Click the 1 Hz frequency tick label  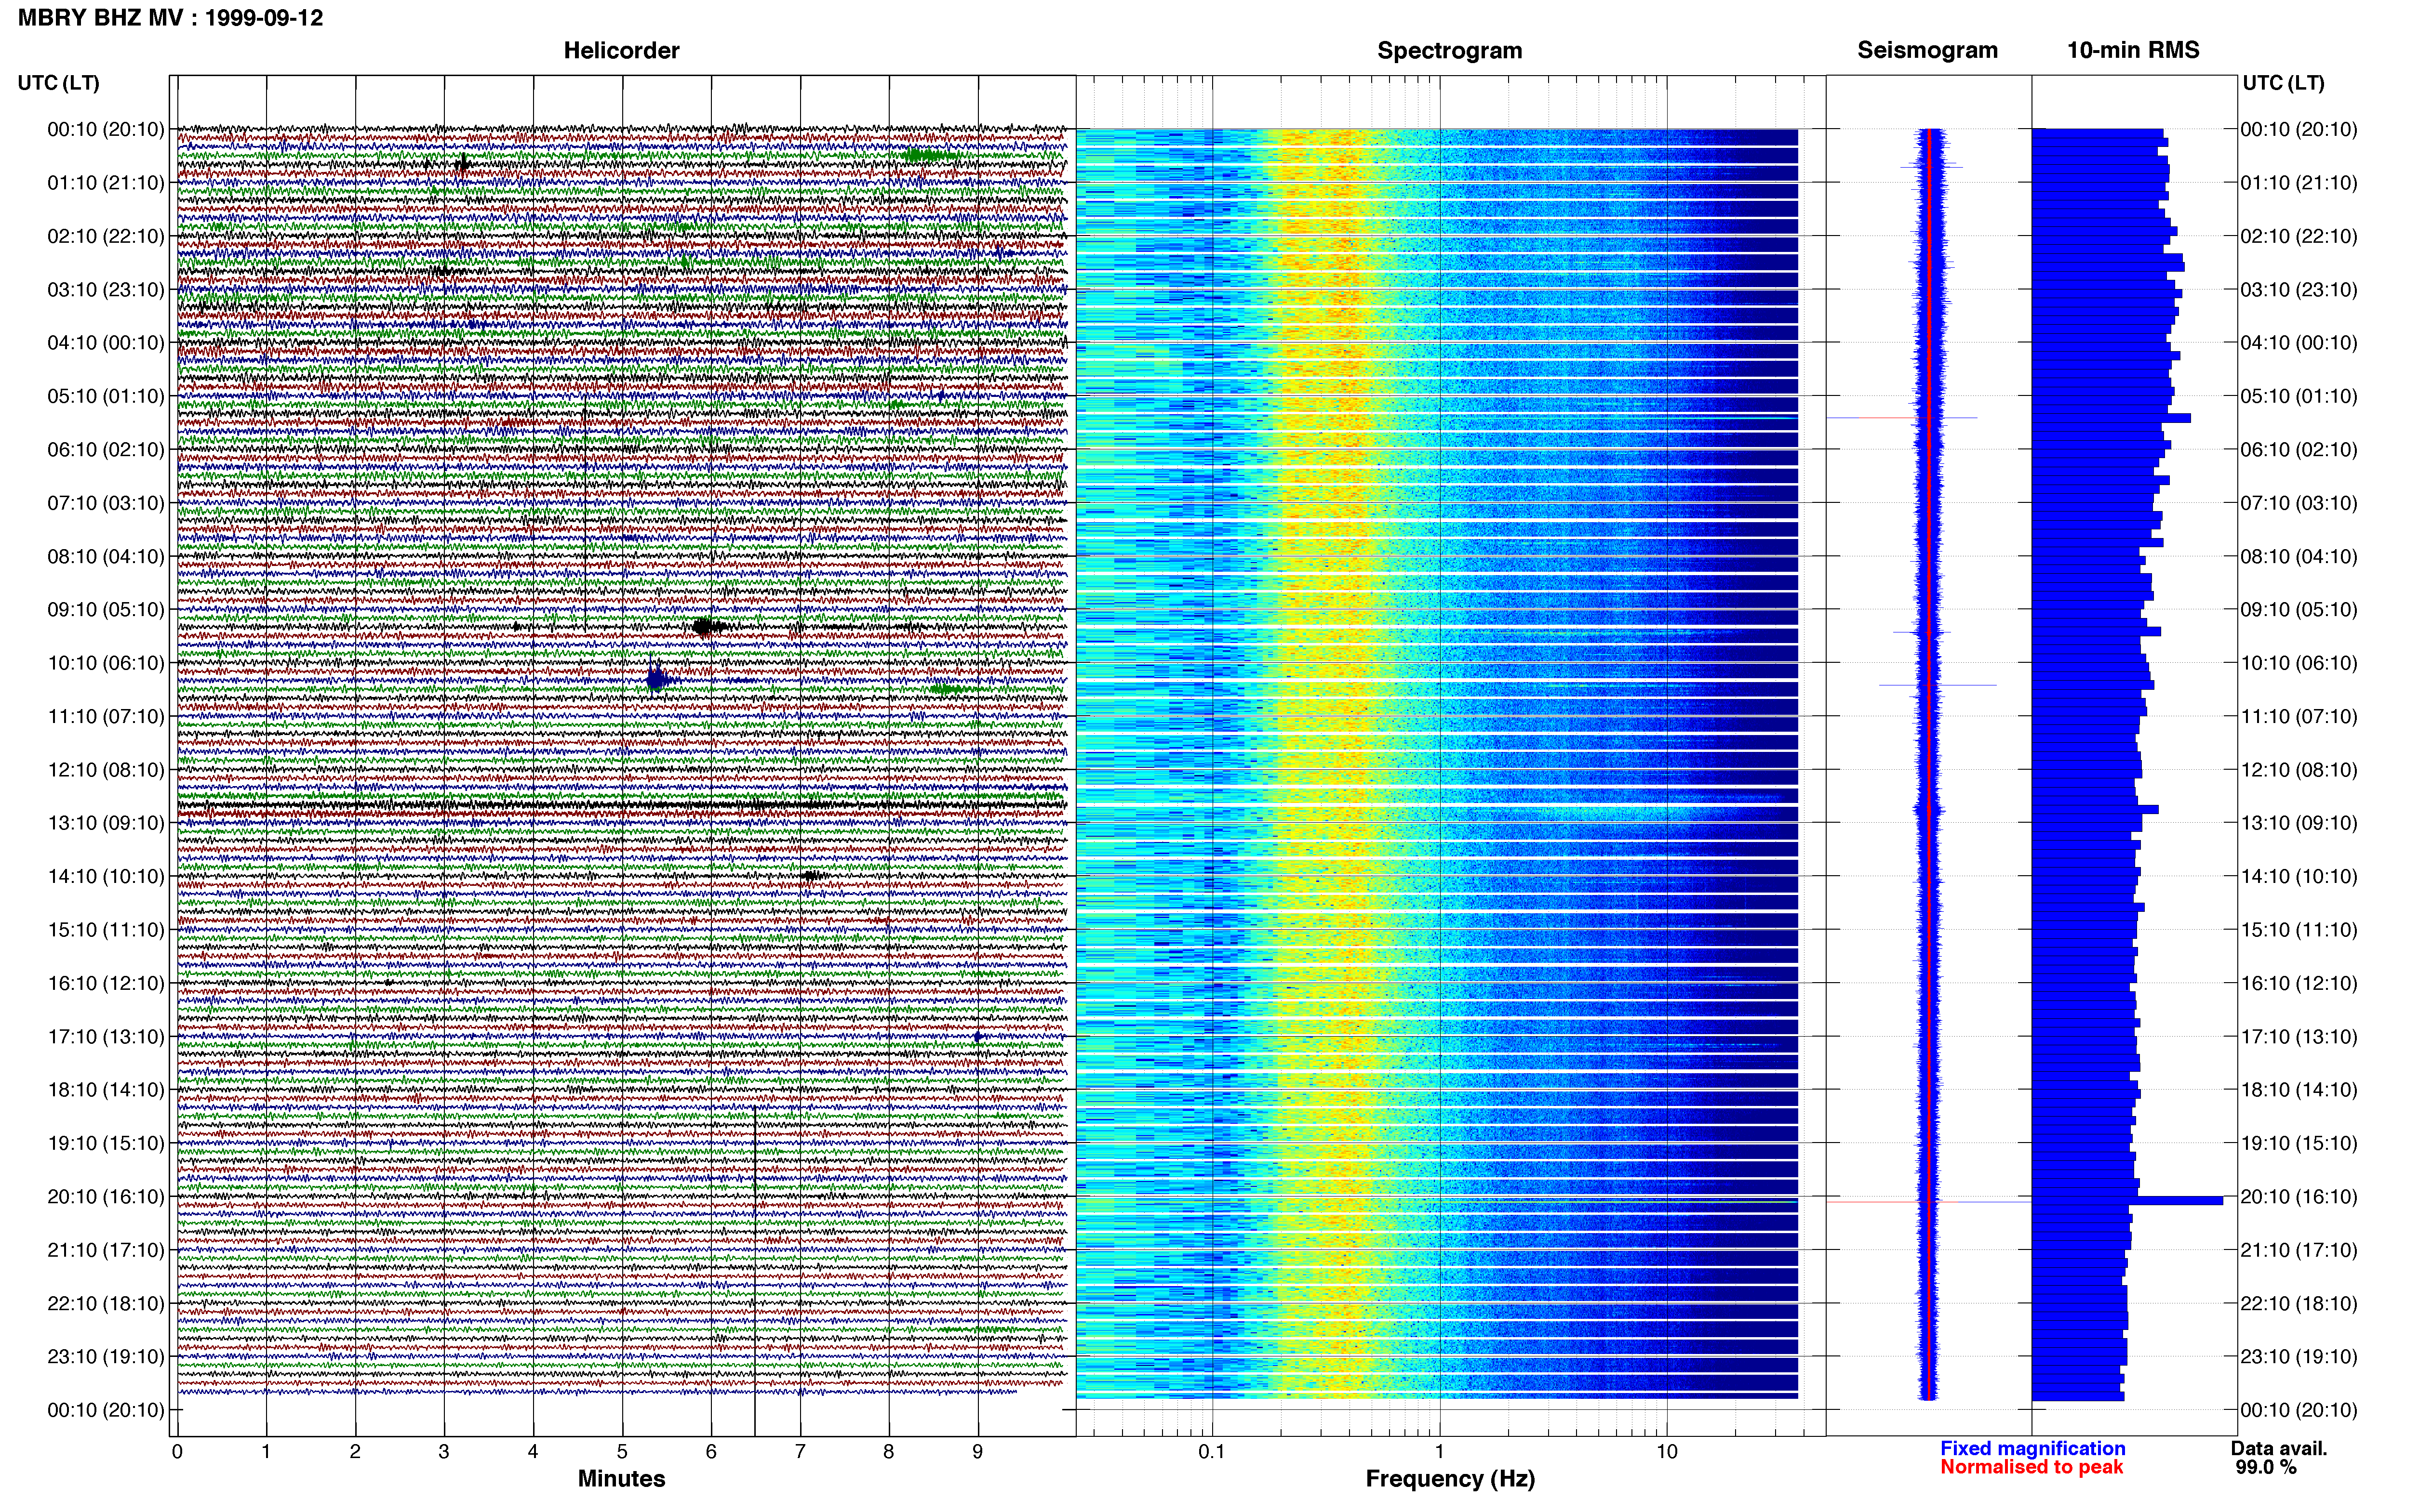[x=1440, y=1452]
